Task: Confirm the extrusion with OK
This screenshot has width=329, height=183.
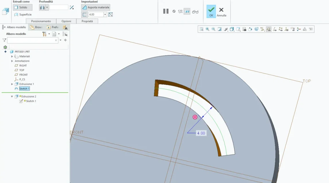Action: [x=211, y=11]
